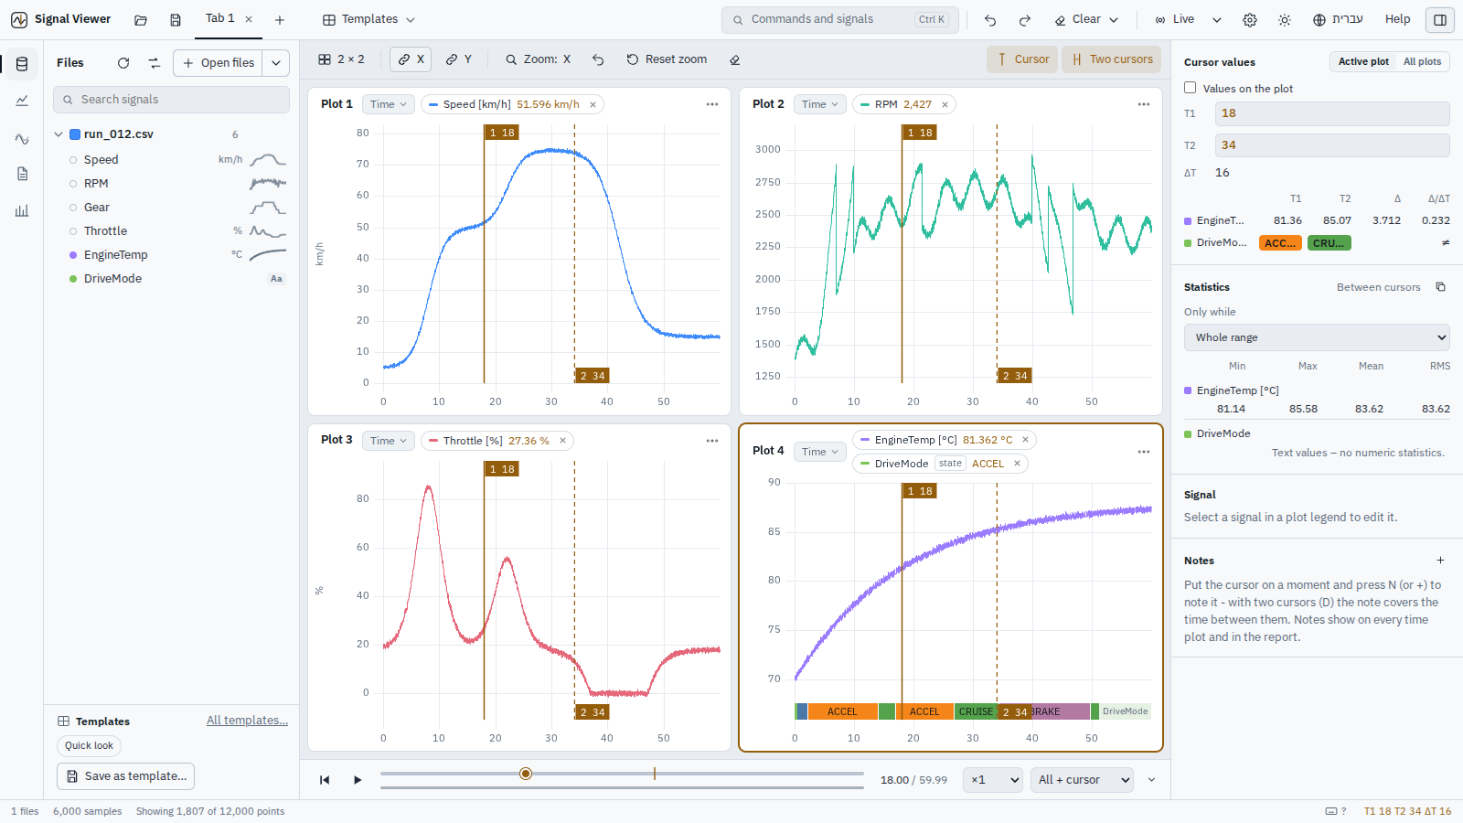1463x823 pixels.
Task: Switch language to עברית
Action: (1338, 19)
